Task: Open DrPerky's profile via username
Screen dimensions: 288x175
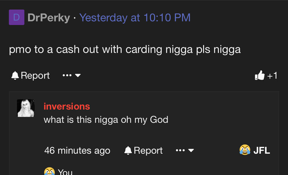Action: [x=49, y=18]
